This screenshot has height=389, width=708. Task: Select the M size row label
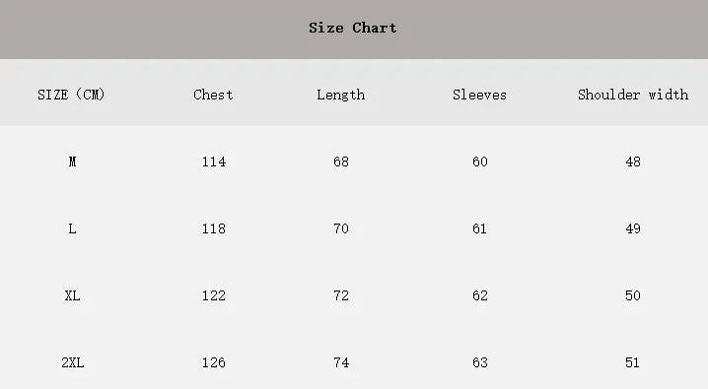point(72,162)
